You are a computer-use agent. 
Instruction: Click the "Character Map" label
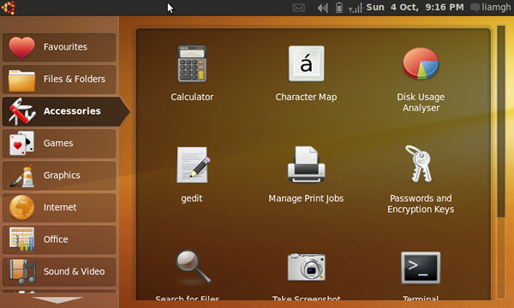coord(306,97)
